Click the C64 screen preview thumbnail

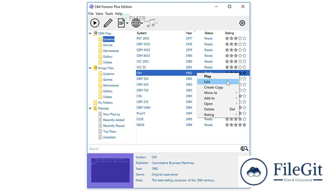[x=110, y=170]
